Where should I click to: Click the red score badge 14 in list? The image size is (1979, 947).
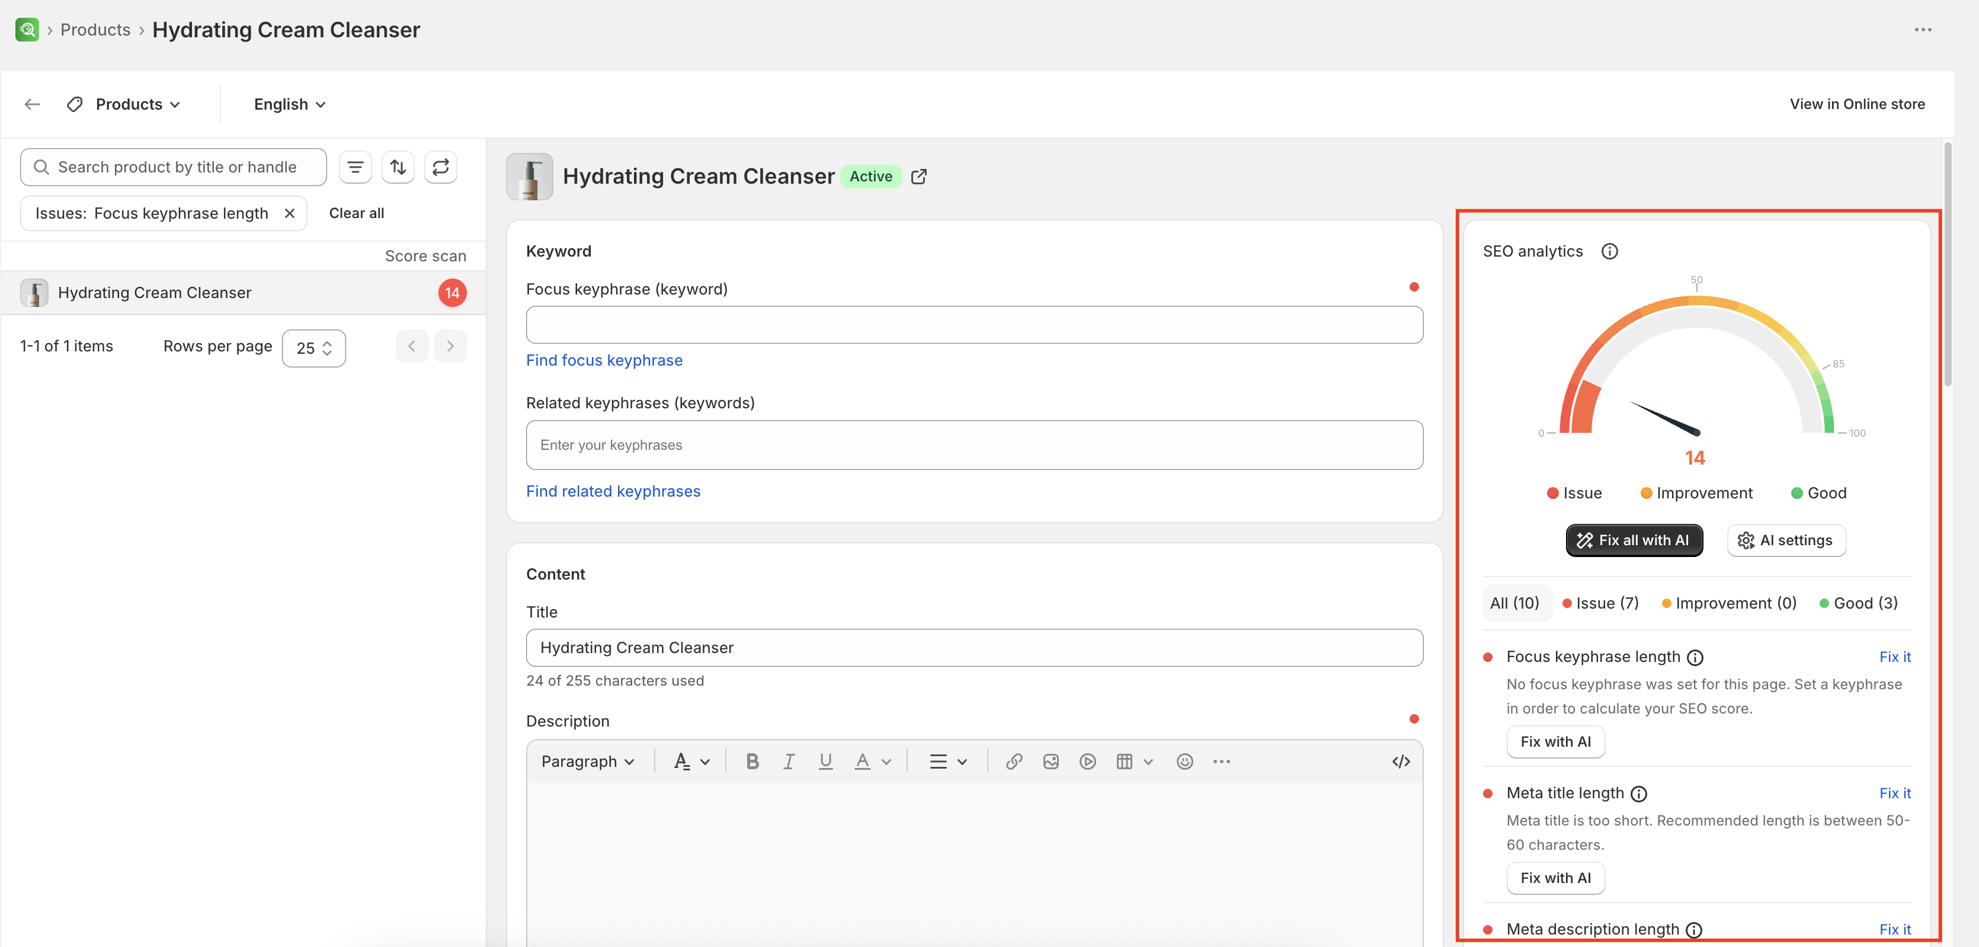pyautogui.click(x=451, y=293)
